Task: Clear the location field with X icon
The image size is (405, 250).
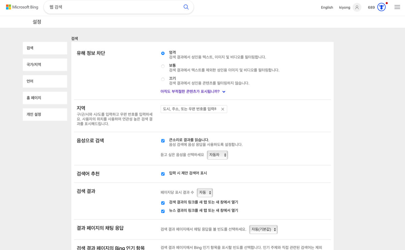Action: coord(223,109)
